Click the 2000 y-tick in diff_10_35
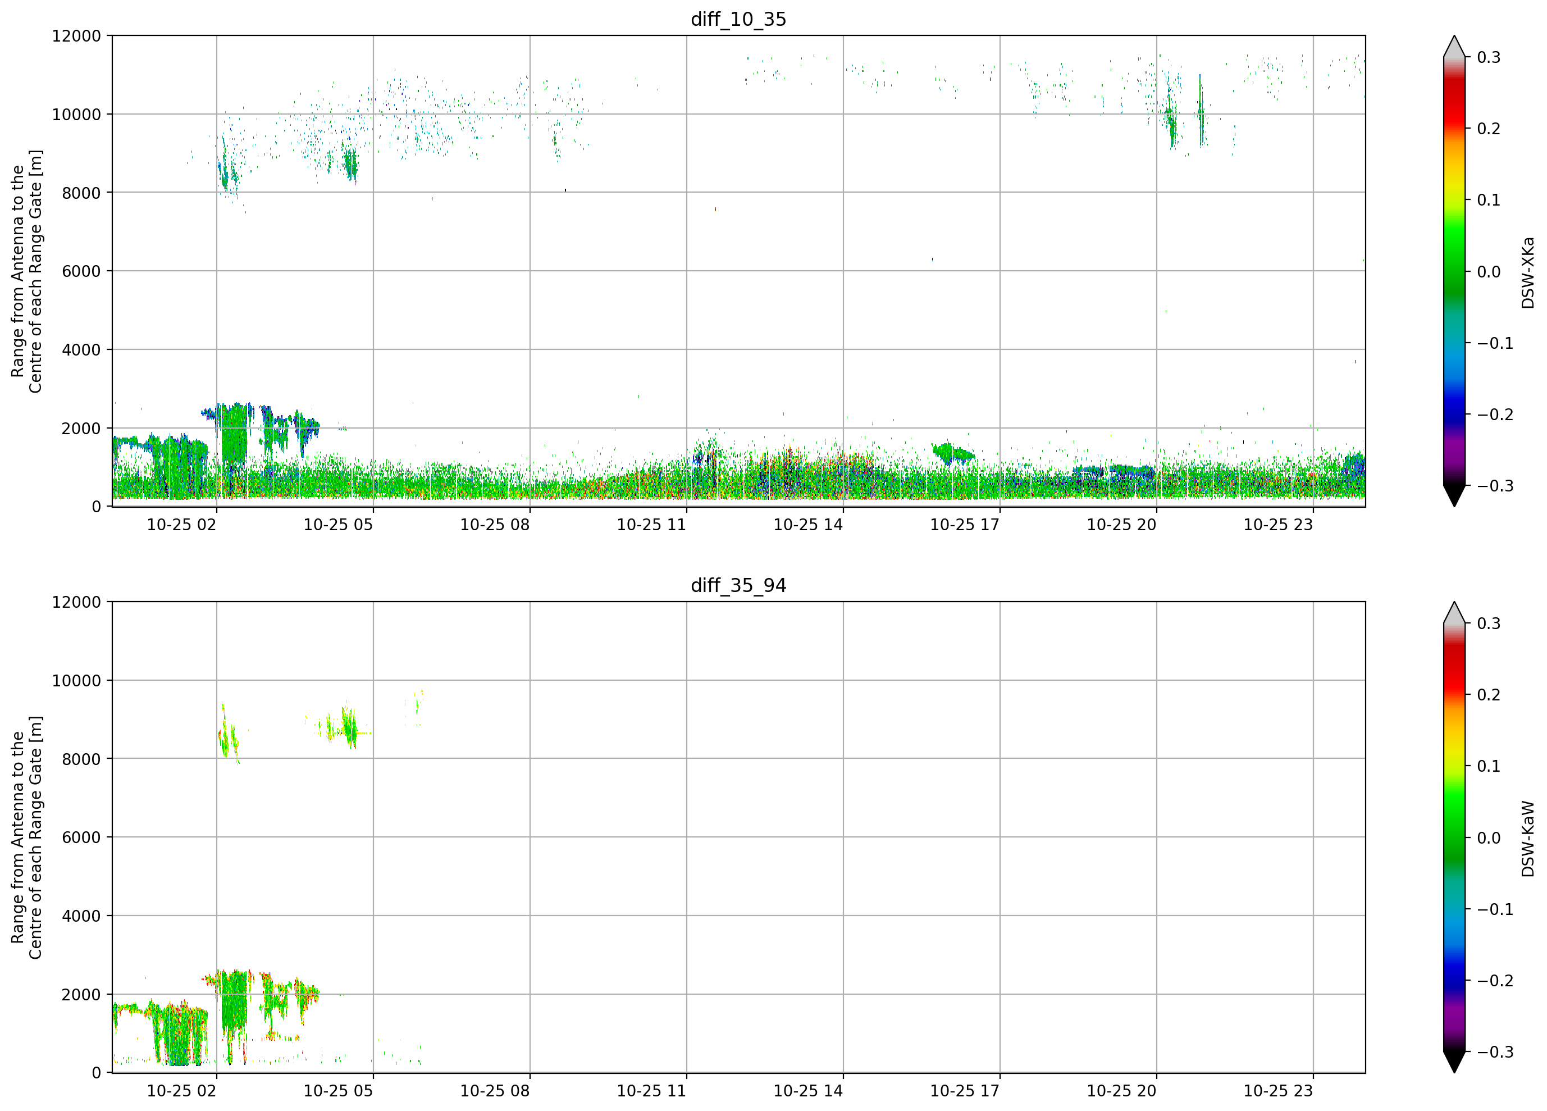The height and width of the screenshot is (1111, 1547). click(x=81, y=429)
